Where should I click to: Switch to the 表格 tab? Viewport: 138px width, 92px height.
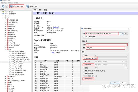point(40,10)
